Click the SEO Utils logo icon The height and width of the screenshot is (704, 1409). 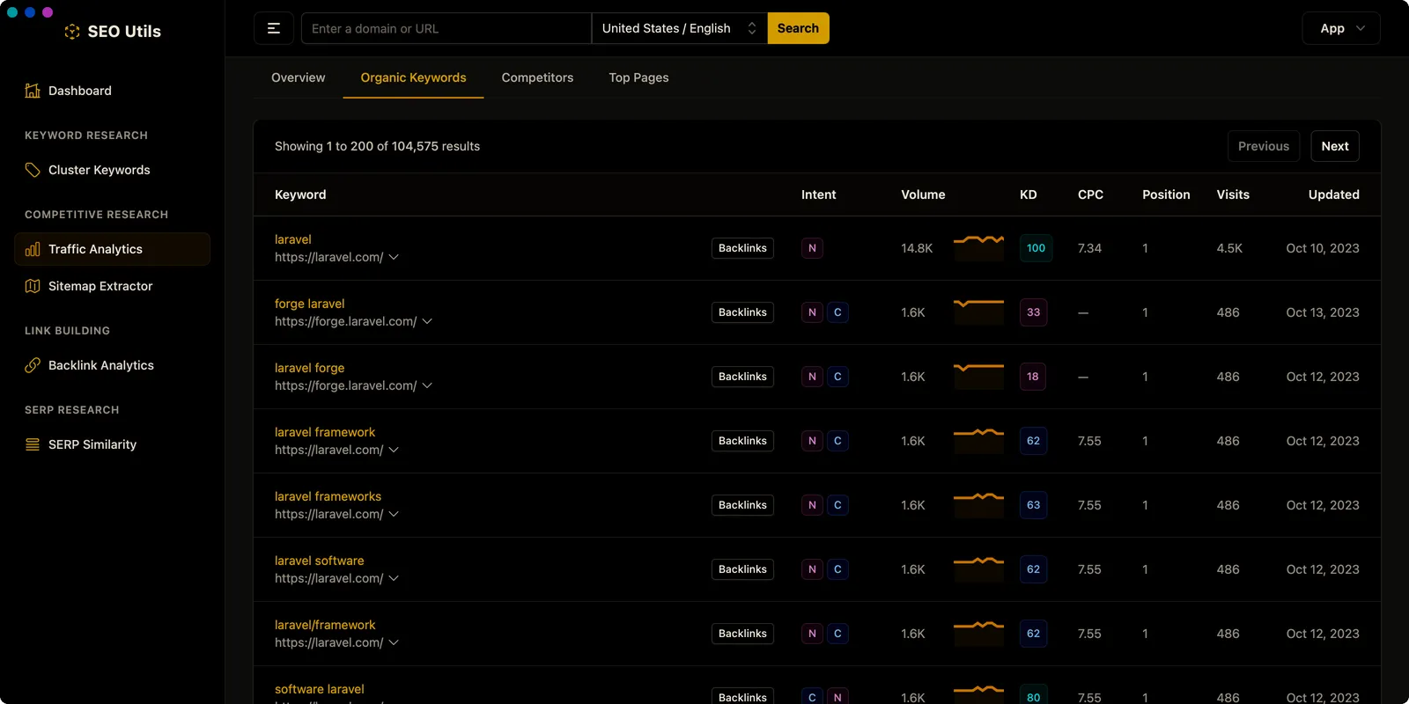click(x=72, y=32)
